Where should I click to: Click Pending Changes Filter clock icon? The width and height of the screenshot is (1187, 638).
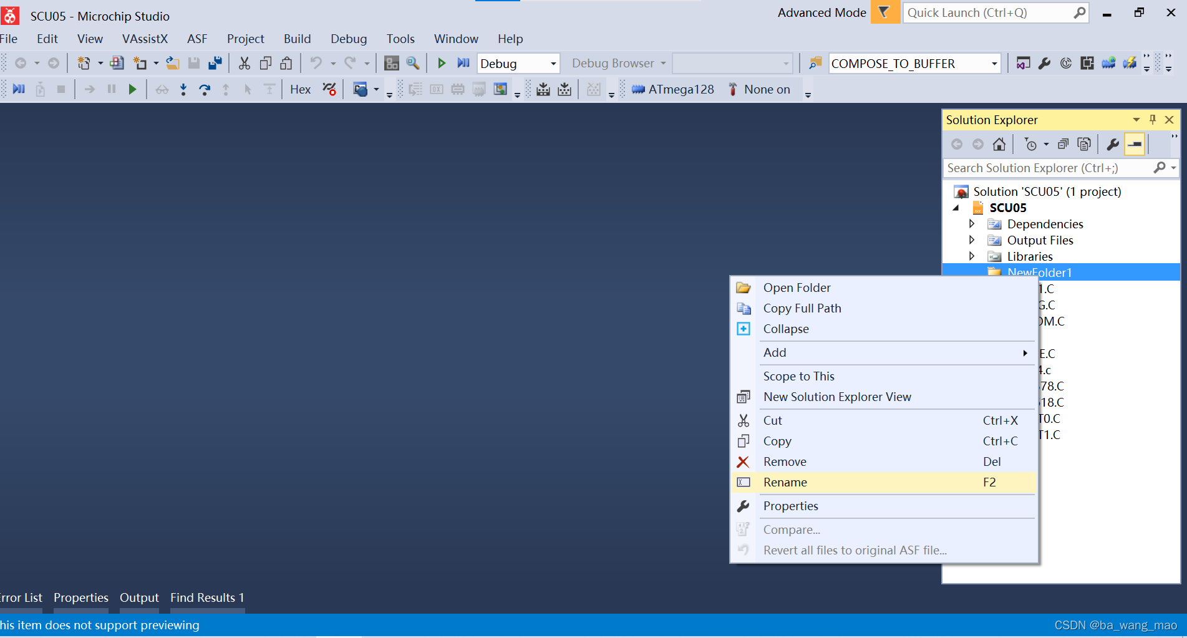tap(1030, 145)
